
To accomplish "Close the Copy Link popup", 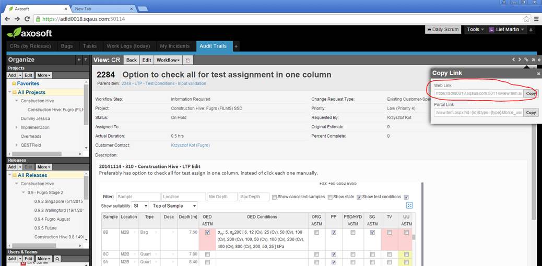I will pos(538,74).
